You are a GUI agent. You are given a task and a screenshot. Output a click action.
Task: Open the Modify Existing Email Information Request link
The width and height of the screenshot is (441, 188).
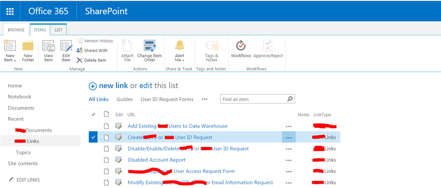tap(200, 182)
